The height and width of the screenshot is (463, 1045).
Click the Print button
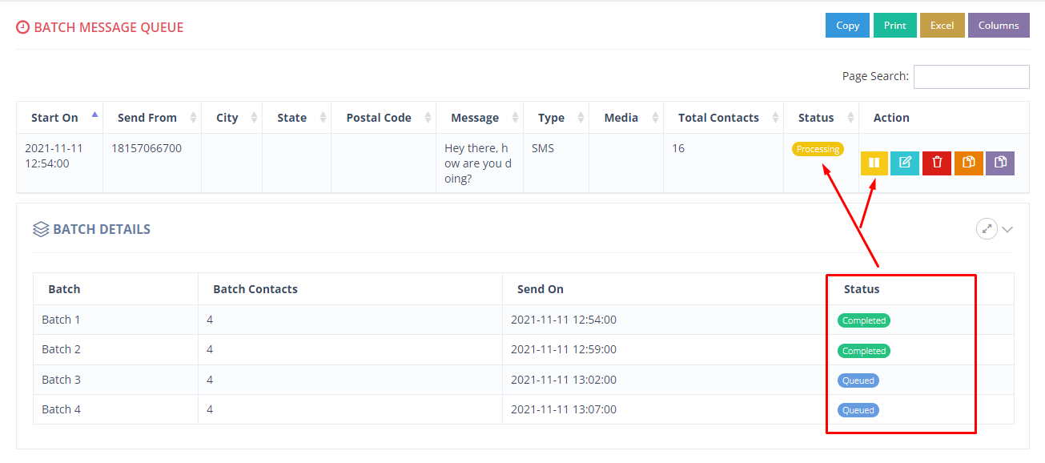click(894, 26)
